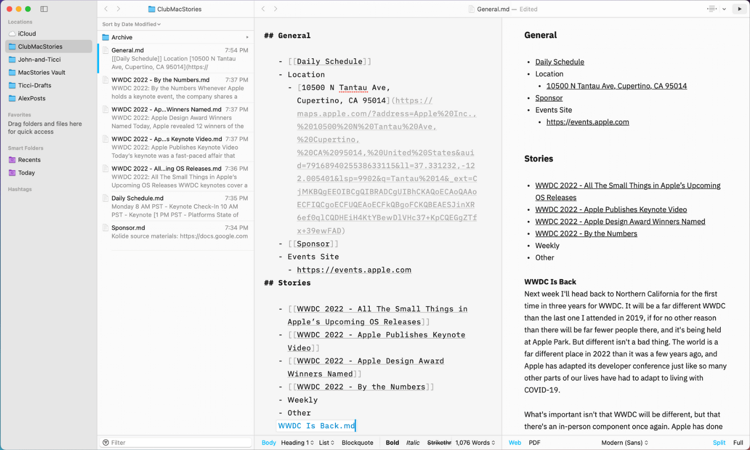This screenshot has width=750, height=450.
Task: Click the events.apple.com link in preview
Action: click(588, 122)
